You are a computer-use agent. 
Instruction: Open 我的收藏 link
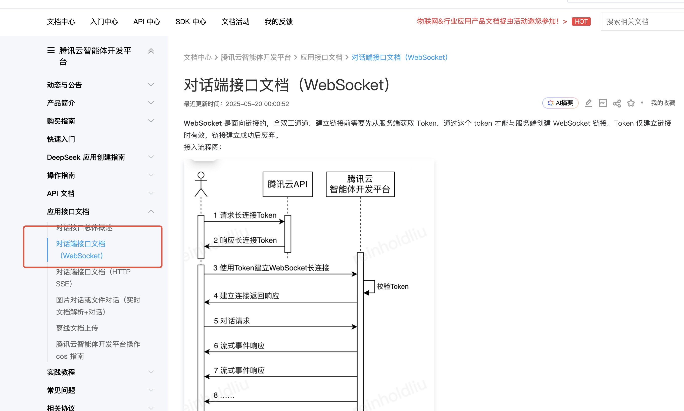coord(663,103)
